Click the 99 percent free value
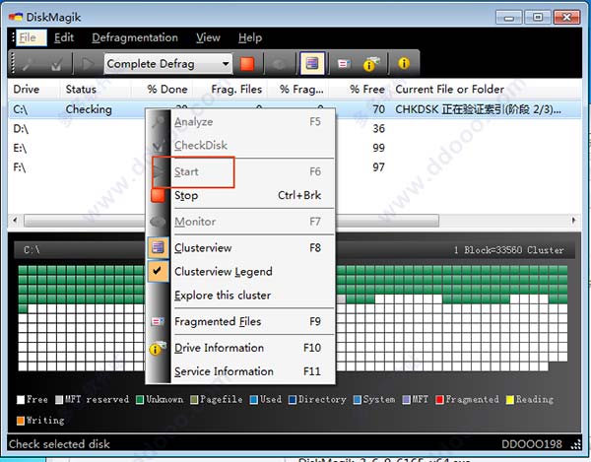 point(379,148)
